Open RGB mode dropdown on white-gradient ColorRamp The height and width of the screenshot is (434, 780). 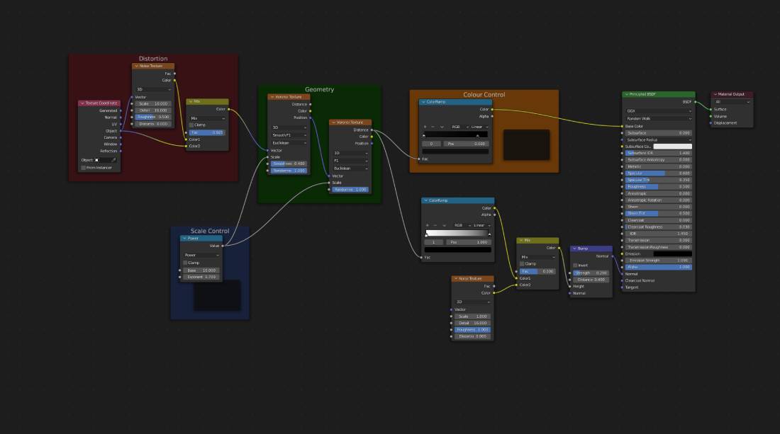[x=460, y=225]
